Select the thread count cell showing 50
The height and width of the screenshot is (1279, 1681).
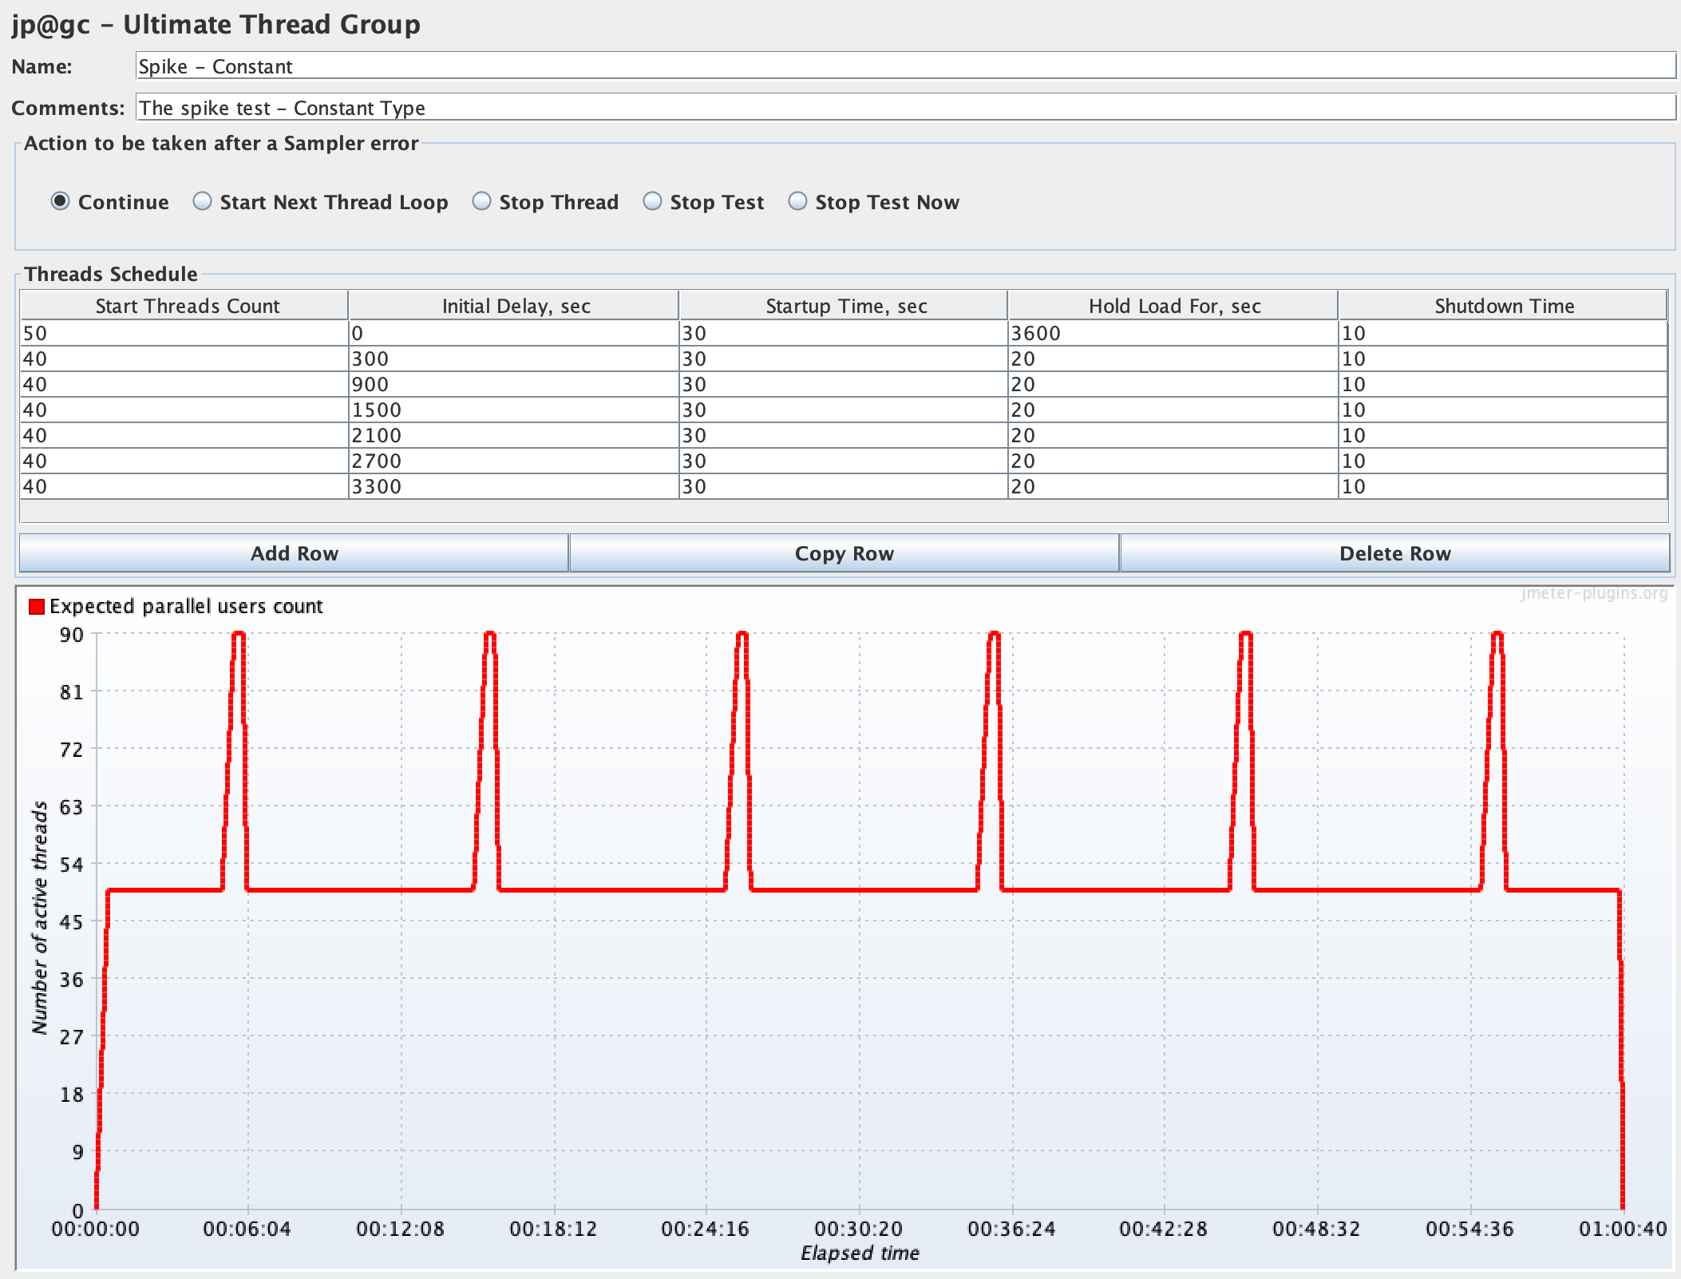click(x=184, y=333)
